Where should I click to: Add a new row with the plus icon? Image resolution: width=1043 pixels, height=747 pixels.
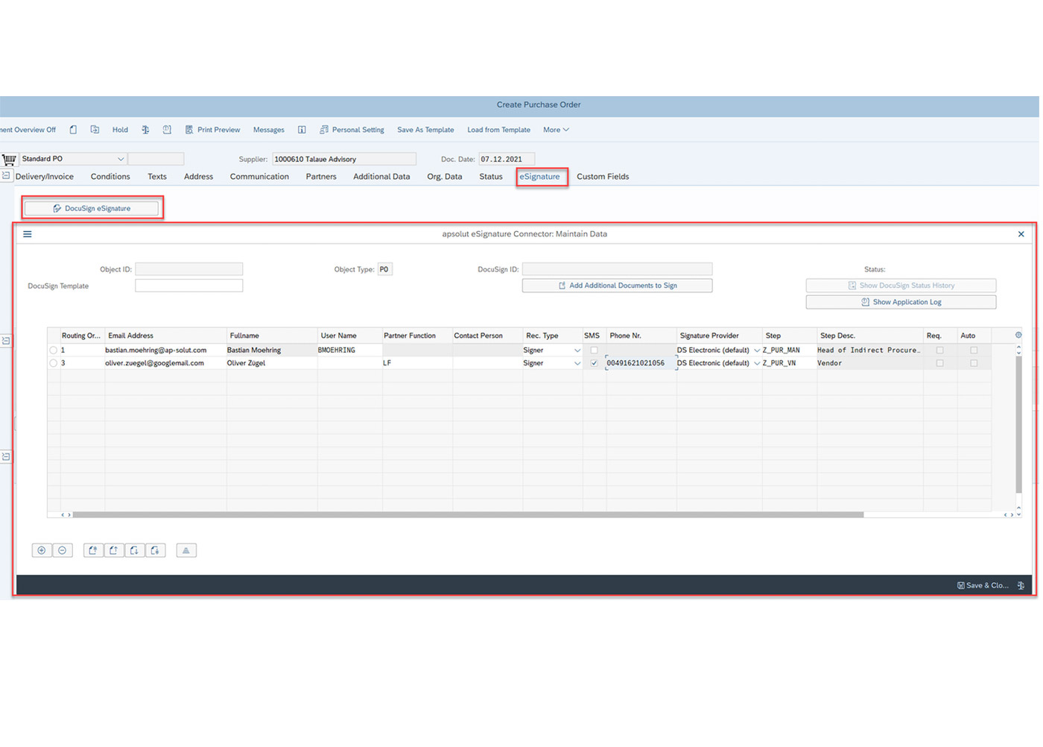tap(42, 550)
